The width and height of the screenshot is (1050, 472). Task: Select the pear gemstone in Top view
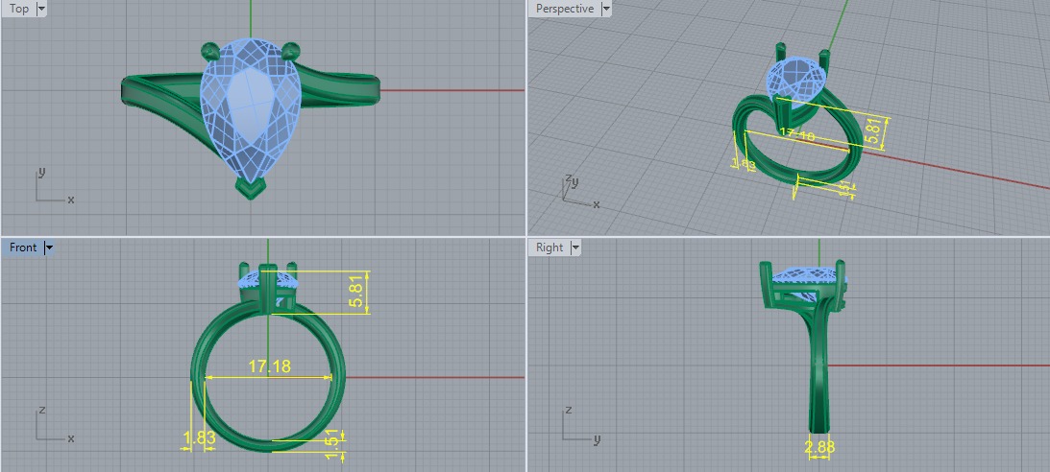point(250,110)
